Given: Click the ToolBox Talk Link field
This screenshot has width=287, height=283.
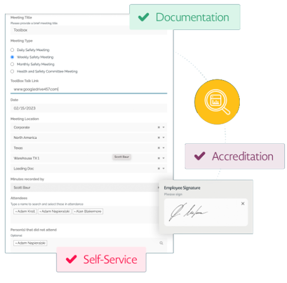Looking at the screenshot, I should [x=89, y=89].
